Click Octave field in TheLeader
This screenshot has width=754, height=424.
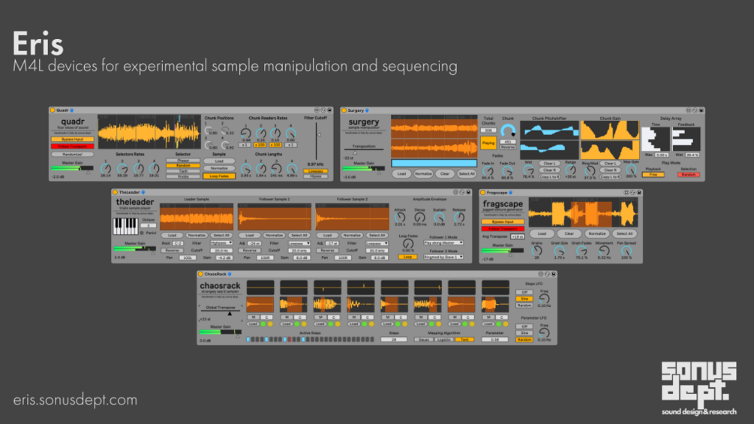click(x=149, y=225)
